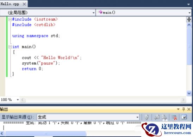Go to previous message in output toolbar
The height and width of the screenshot is (137, 193).
pos(157,117)
